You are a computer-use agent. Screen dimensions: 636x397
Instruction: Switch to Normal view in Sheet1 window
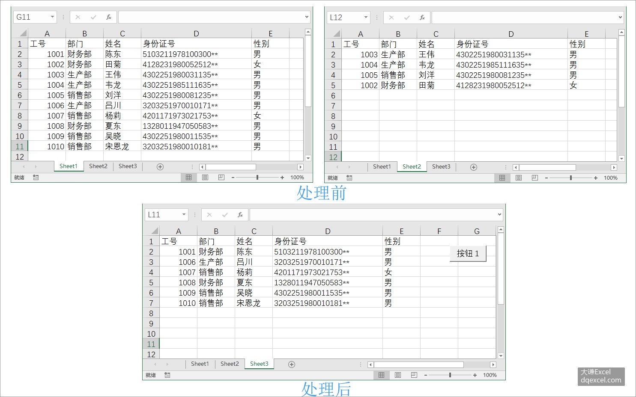click(x=189, y=178)
